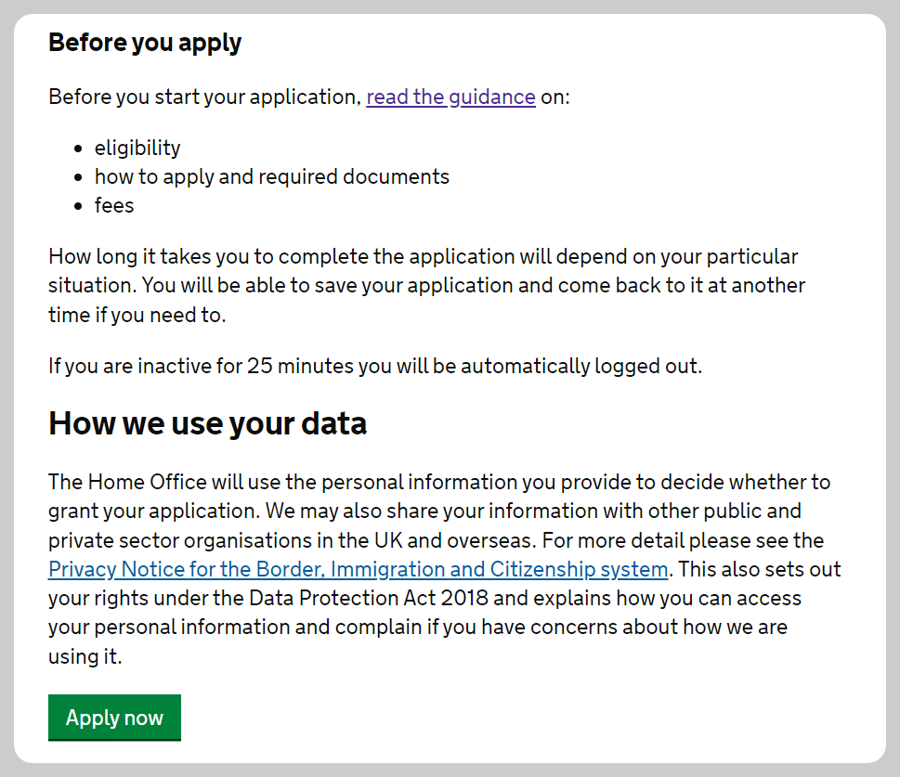Click the "using it." closing words
The image size is (900, 777).
click(x=85, y=656)
